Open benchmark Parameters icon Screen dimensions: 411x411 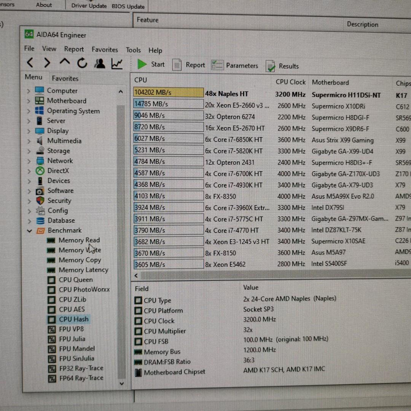pos(217,65)
